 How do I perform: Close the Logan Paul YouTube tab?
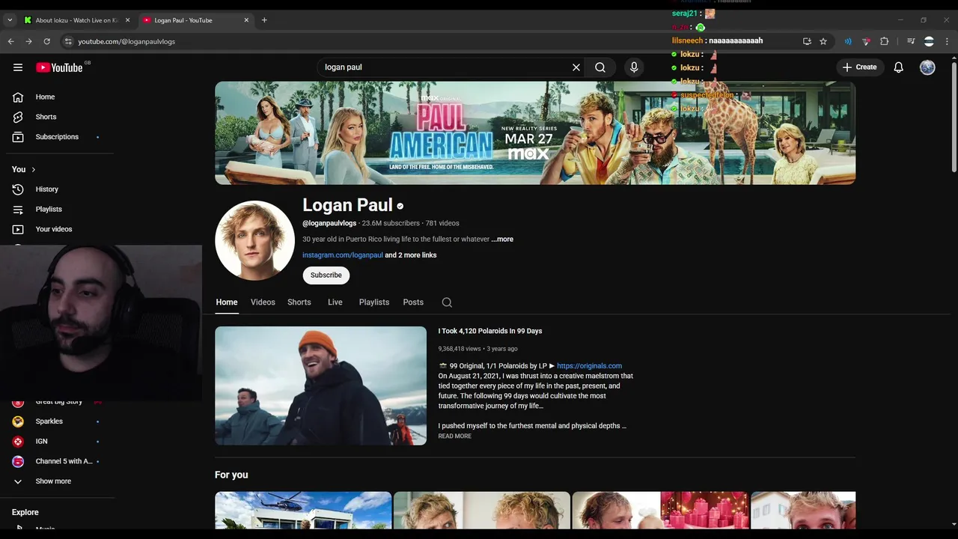point(246,20)
